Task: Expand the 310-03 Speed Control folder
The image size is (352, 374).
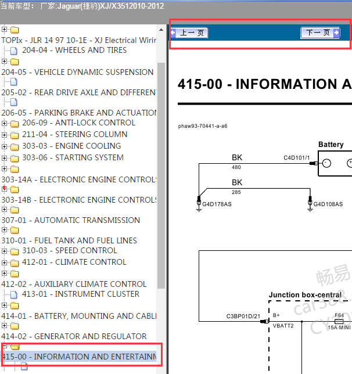Action: pyautogui.click(x=4, y=251)
